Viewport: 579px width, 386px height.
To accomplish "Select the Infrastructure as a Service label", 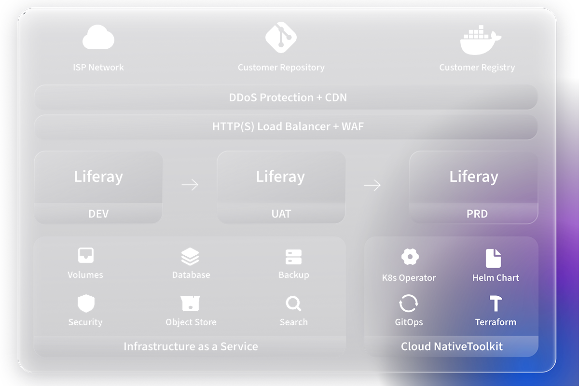I will pyautogui.click(x=190, y=346).
